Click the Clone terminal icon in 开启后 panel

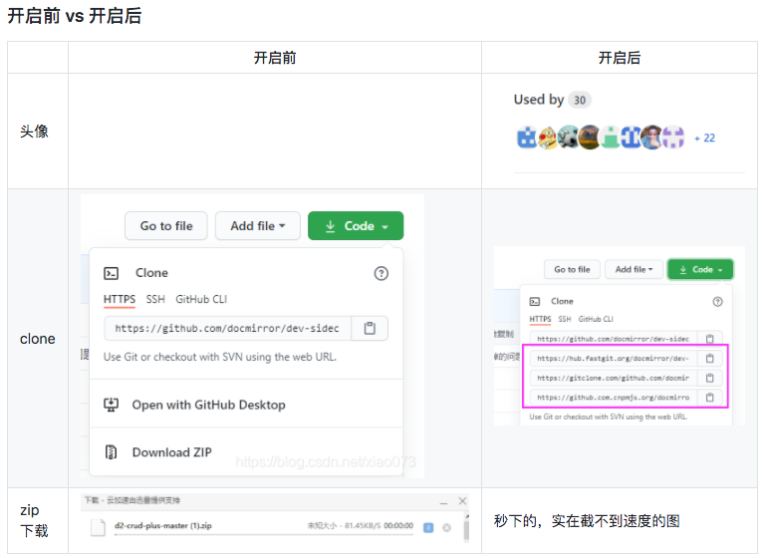[x=535, y=302]
